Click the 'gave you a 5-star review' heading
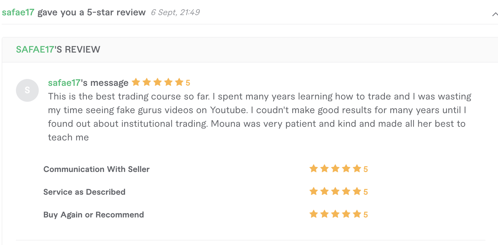This screenshot has height=245, width=498. [x=91, y=13]
